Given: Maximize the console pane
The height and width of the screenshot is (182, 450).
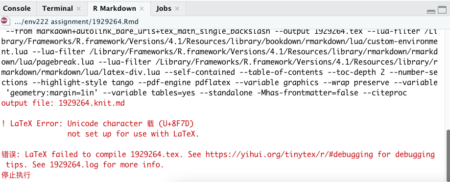Looking at the screenshot, I should (x=442, y=10).
